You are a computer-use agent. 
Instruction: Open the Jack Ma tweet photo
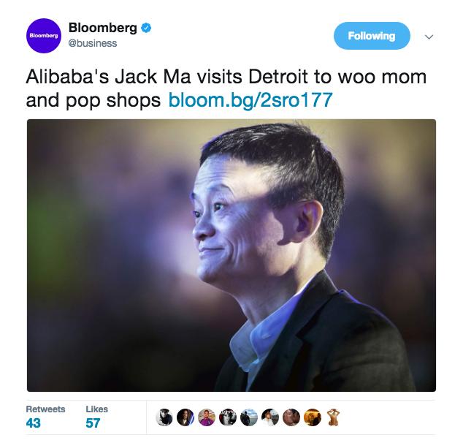[x=231, y=255]
